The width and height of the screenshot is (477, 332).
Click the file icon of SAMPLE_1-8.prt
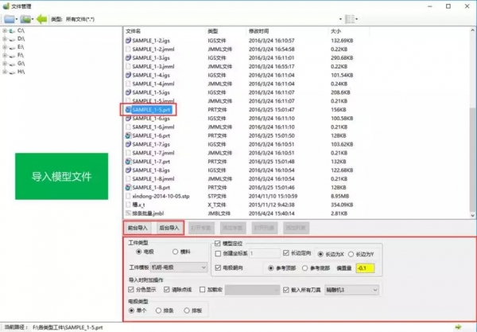[128, 187]
